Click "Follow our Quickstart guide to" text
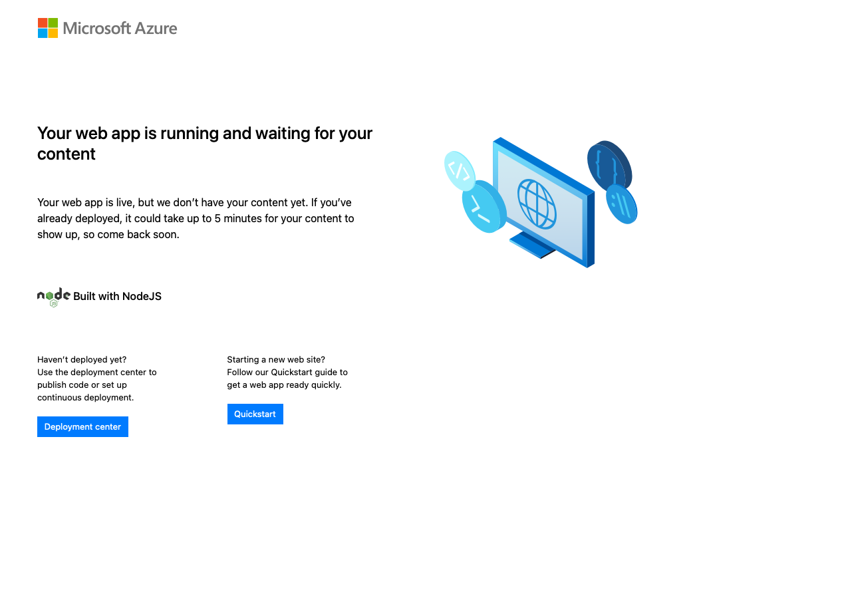The width and height of the screenshot is (842, 606). 287,373
